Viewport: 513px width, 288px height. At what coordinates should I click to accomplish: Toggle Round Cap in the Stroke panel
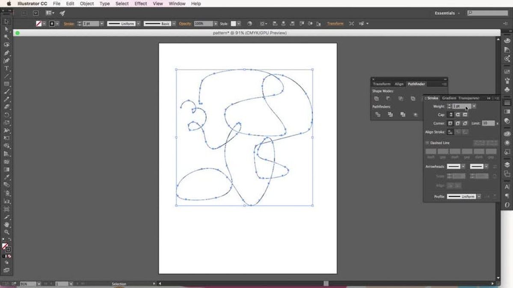pos(458,115)
